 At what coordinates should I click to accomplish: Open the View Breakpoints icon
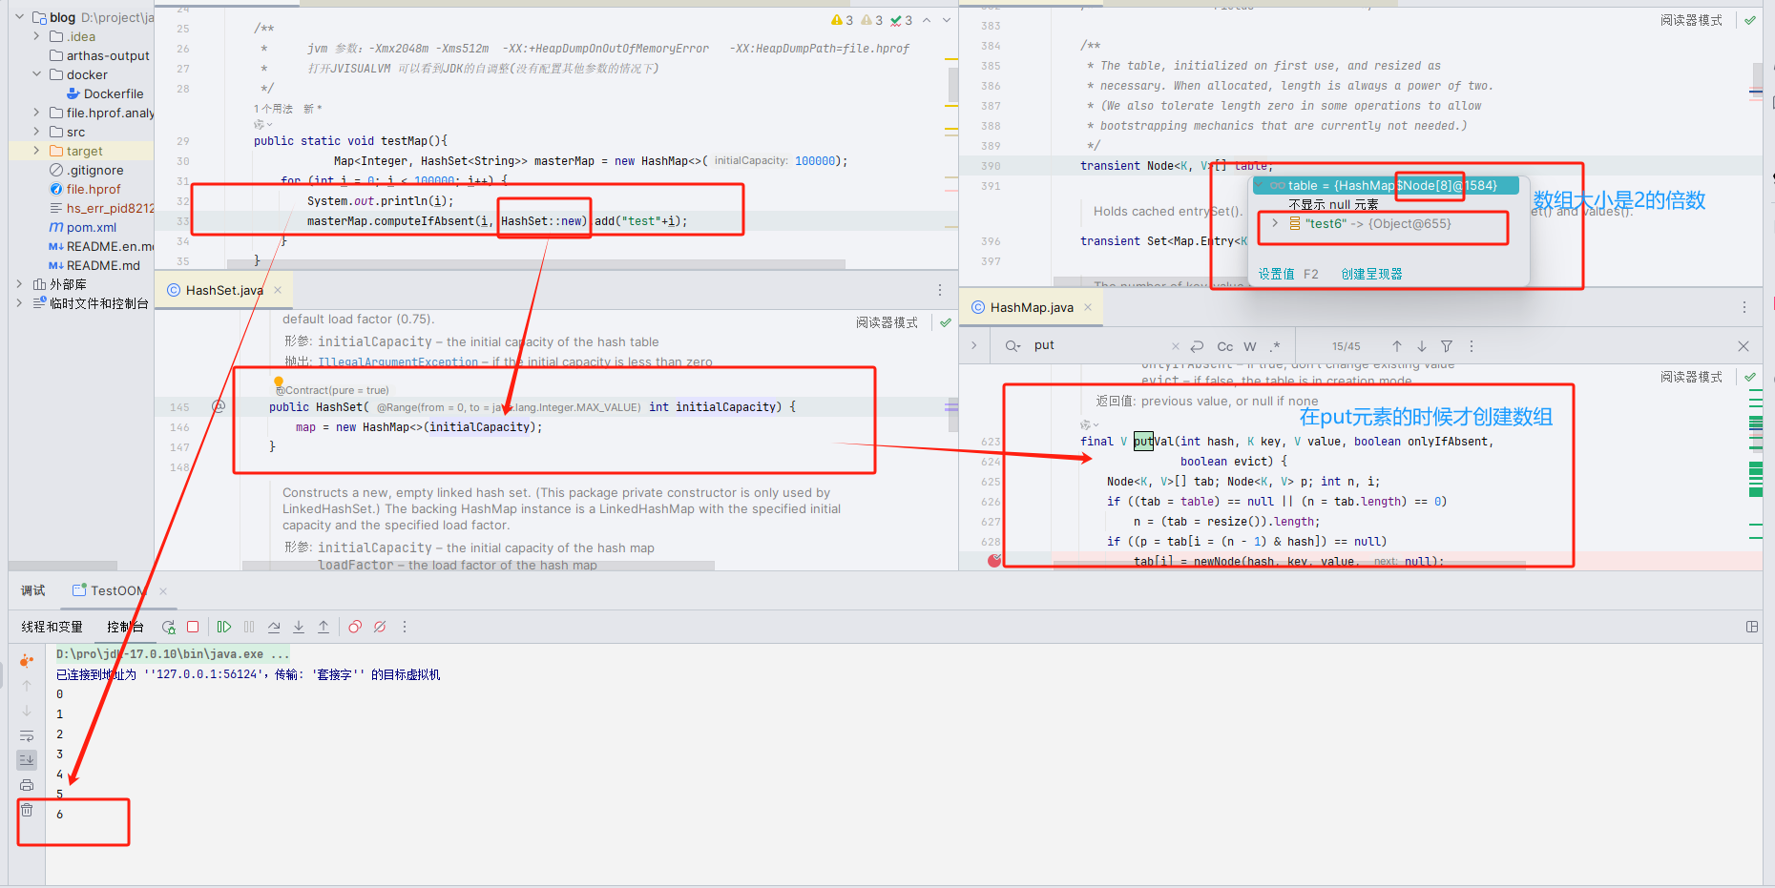click(355, 627)
